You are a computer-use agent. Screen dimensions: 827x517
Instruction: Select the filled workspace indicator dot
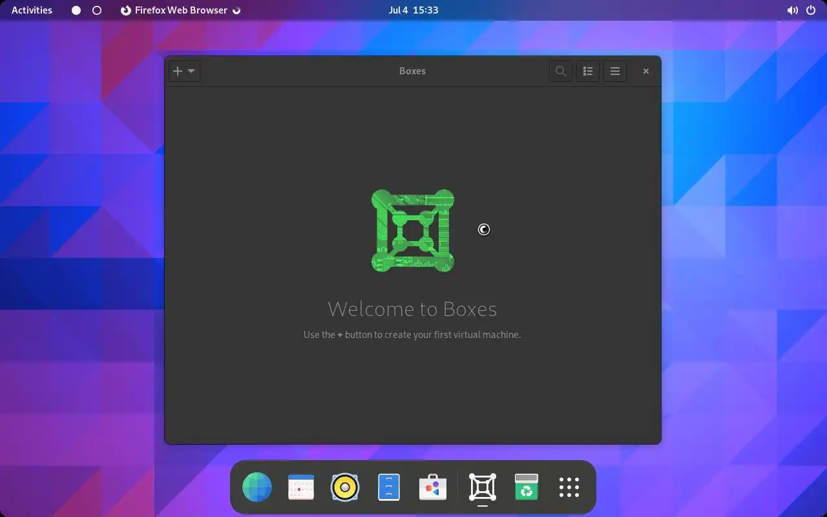[x=76, y=10]
